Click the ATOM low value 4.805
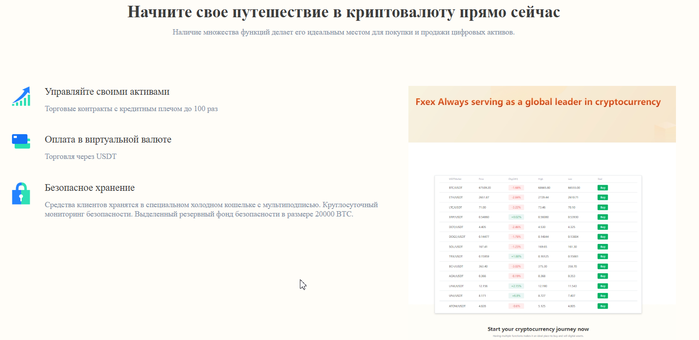699x340 pixels. (571, 306)
